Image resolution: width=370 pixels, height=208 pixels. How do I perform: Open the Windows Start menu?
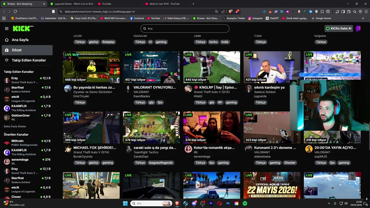pyautogui.click(x=125, y=203)
